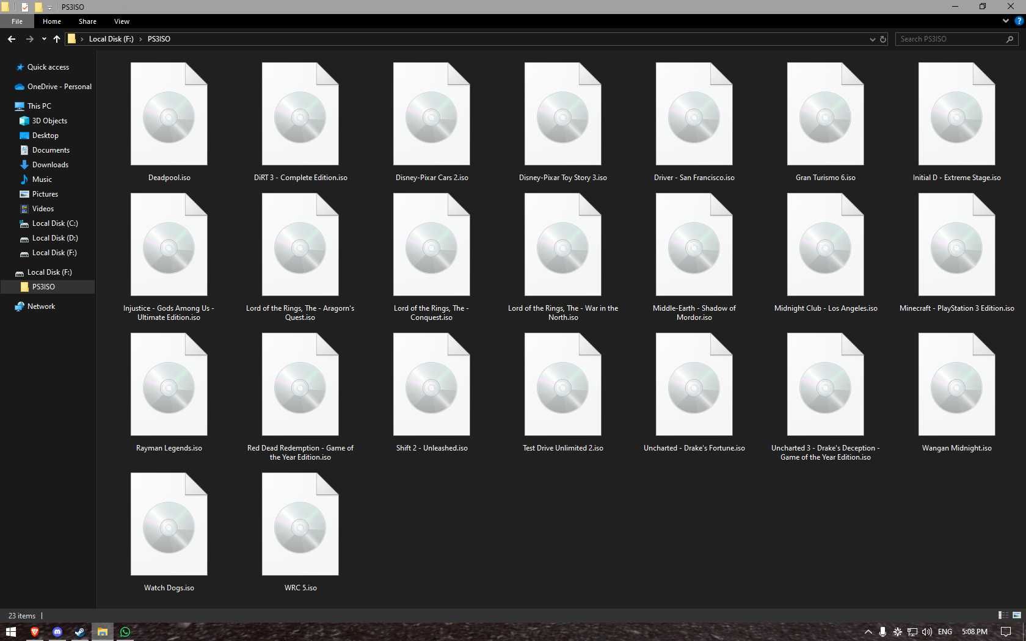
Task: Go up one folder level arrow
Action: (x=57, y=38)
